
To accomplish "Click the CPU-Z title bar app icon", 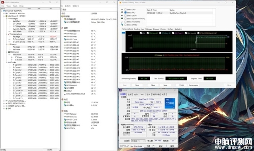I will point(120,90).
